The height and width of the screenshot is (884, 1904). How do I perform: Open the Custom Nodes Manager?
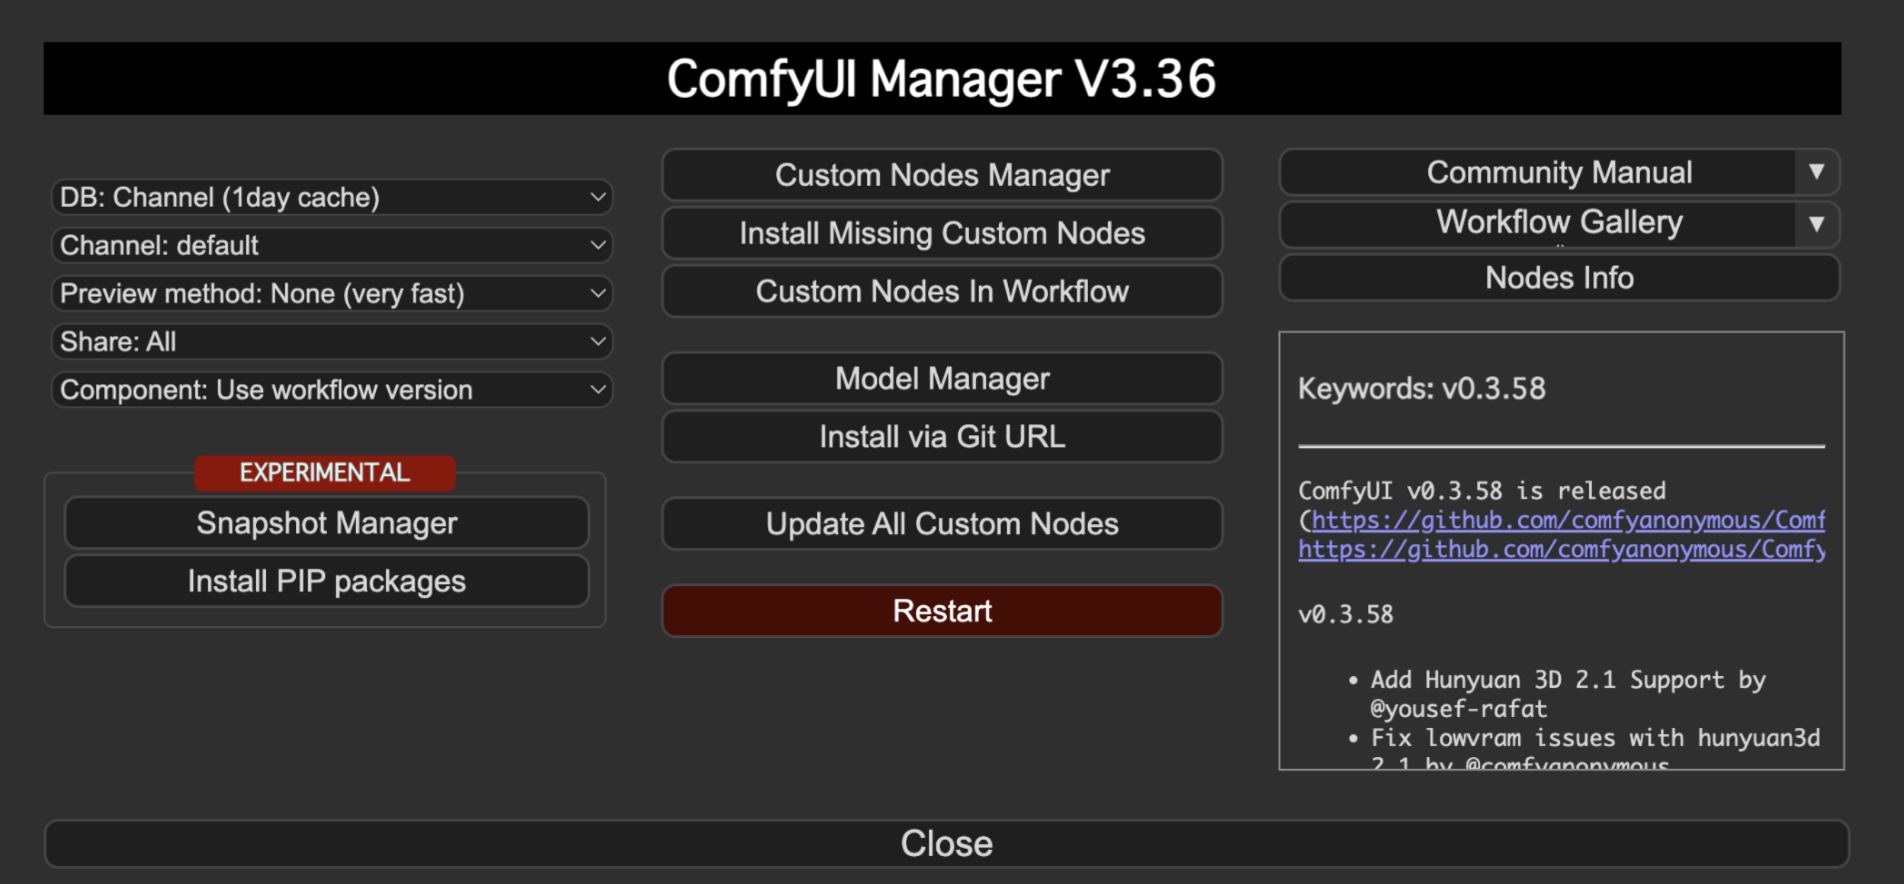[942, 175]
